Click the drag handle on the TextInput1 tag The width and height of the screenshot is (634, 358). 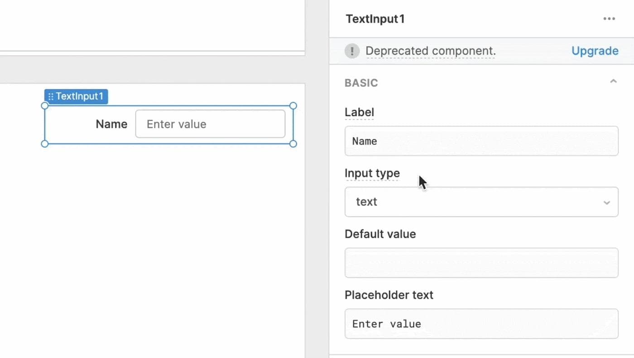[51, 97]
